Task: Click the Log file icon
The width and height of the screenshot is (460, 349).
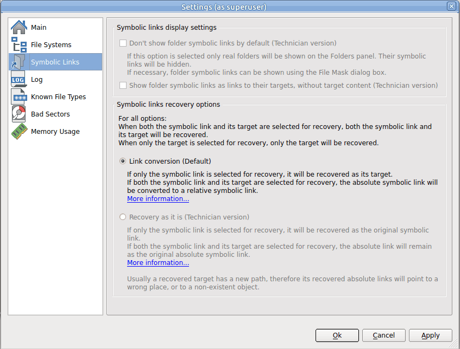Action: pyautogui.click(x=19, y=79)
